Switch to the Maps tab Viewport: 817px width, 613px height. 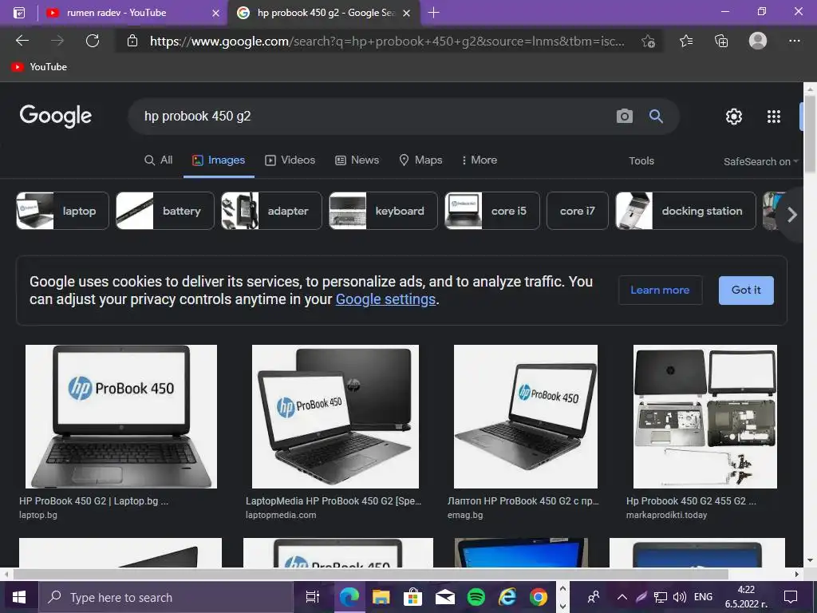coord(420,160)
